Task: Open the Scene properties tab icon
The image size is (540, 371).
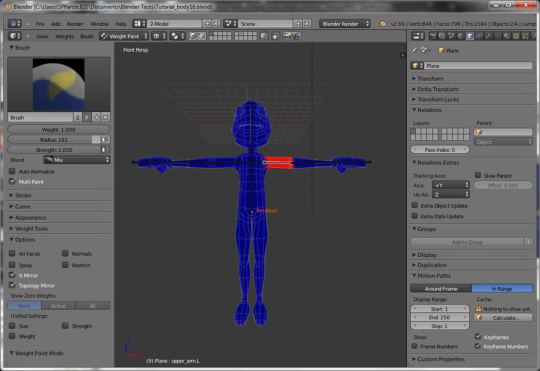Action: (x=451, y=36)
